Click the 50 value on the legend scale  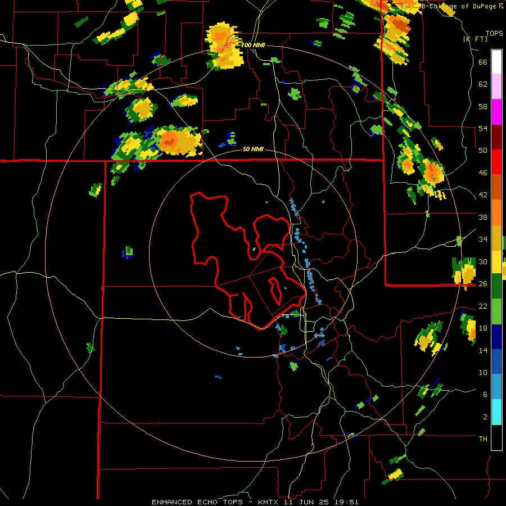click(483, 151)
